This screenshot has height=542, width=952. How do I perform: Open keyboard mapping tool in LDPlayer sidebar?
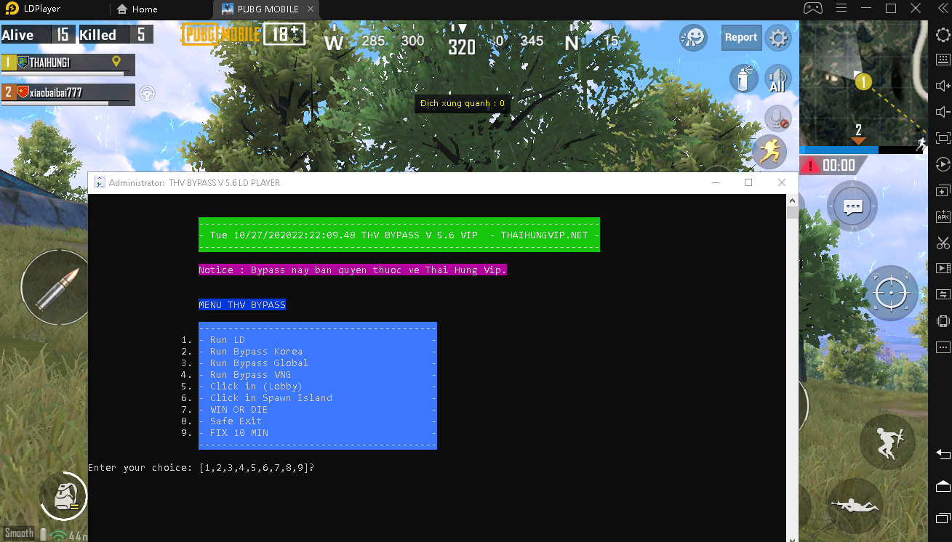[943, 60]
